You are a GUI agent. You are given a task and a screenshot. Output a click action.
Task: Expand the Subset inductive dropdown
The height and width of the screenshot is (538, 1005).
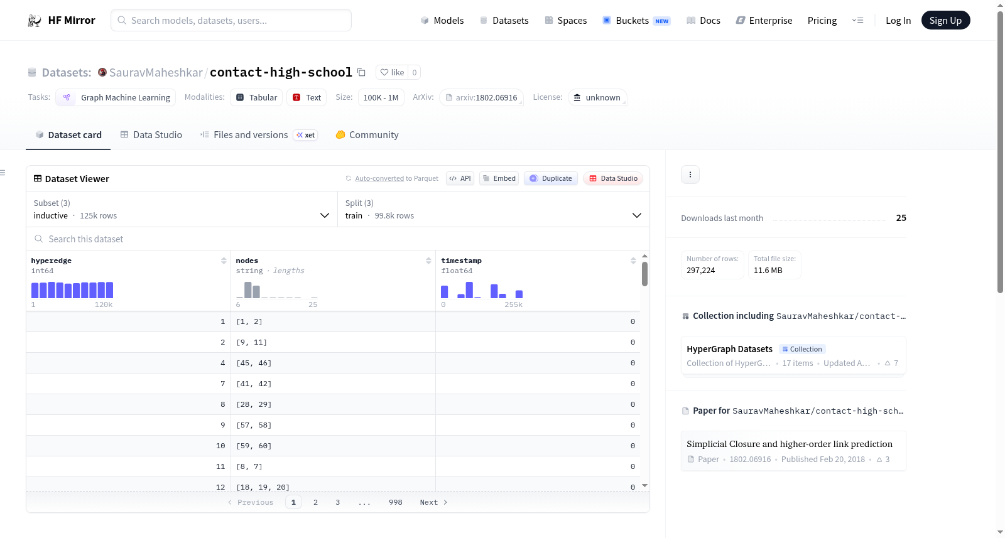click(x=182, y=209)
